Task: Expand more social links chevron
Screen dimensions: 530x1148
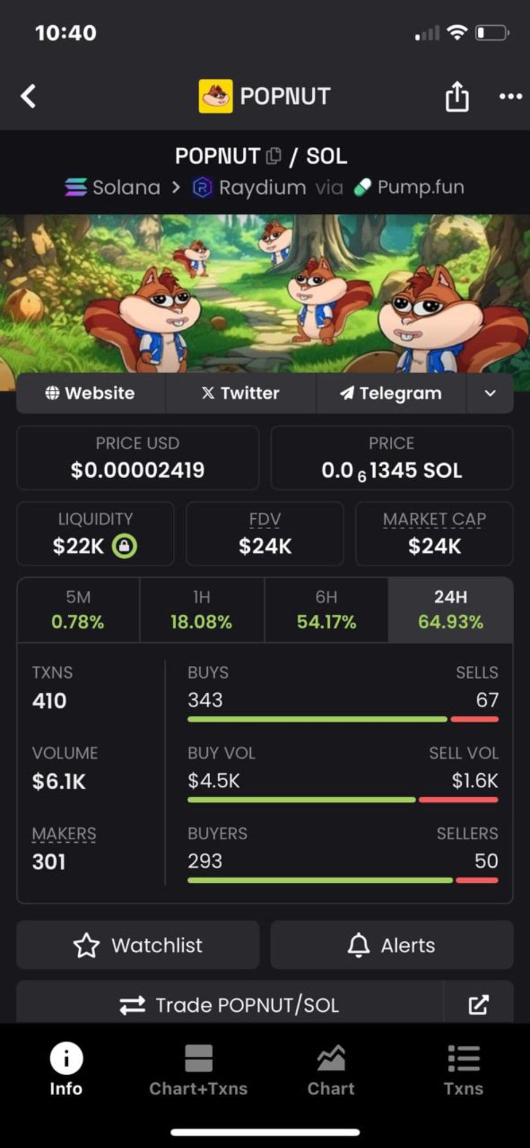Action: 490,393
